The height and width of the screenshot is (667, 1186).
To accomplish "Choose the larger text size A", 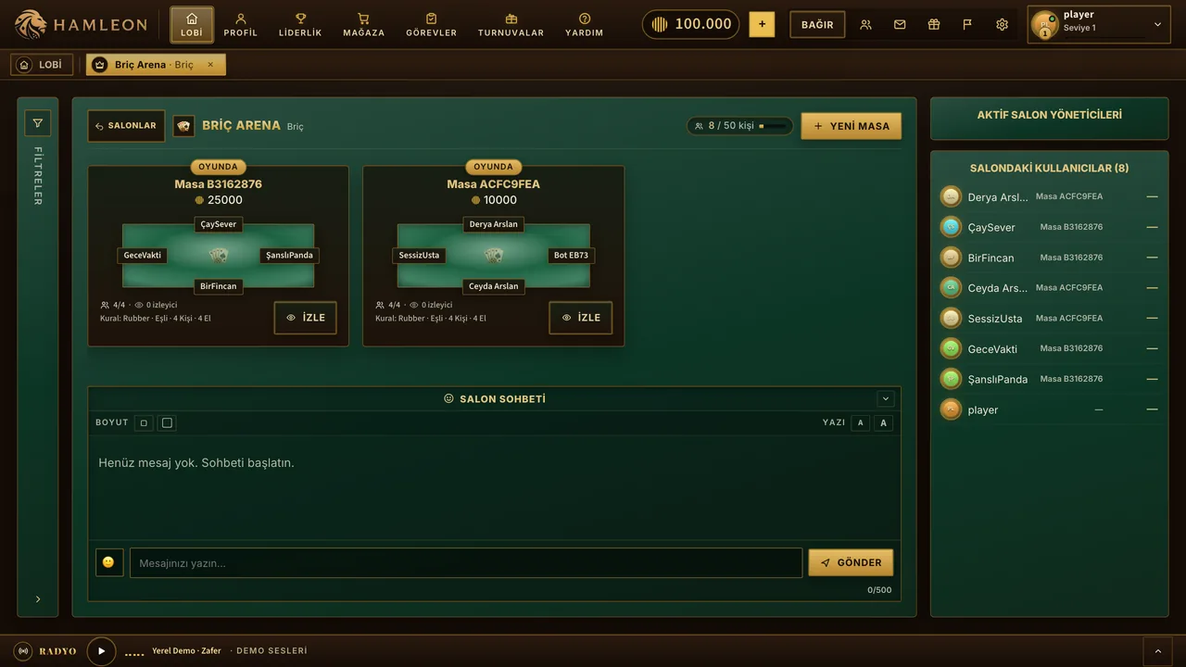I will (x=883, y=422).
